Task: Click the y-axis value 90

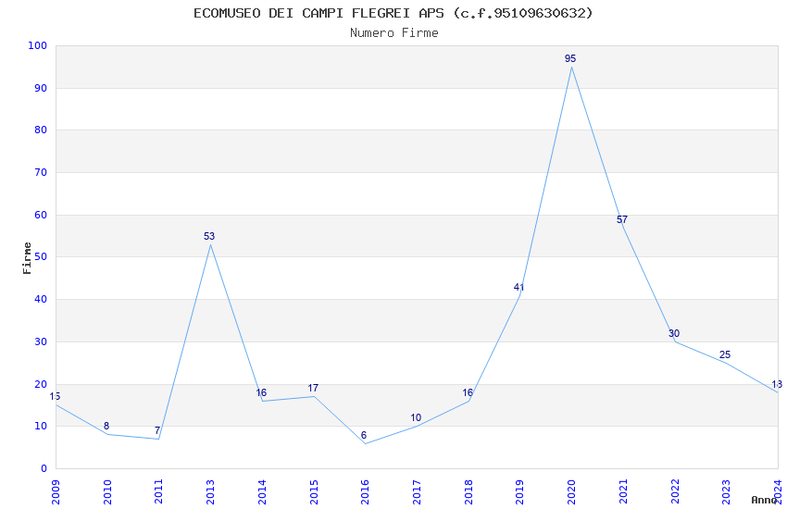Action: [41, 88]
